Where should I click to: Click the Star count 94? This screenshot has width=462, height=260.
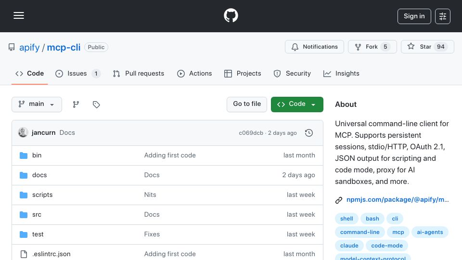pos(440,47)
